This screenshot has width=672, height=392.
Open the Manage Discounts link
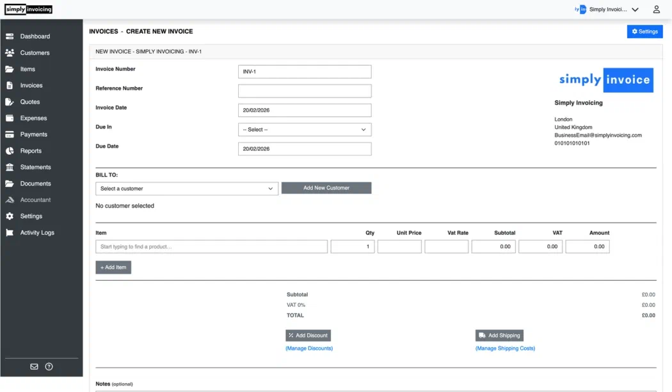pyautogui.click(x=309, y=348)
